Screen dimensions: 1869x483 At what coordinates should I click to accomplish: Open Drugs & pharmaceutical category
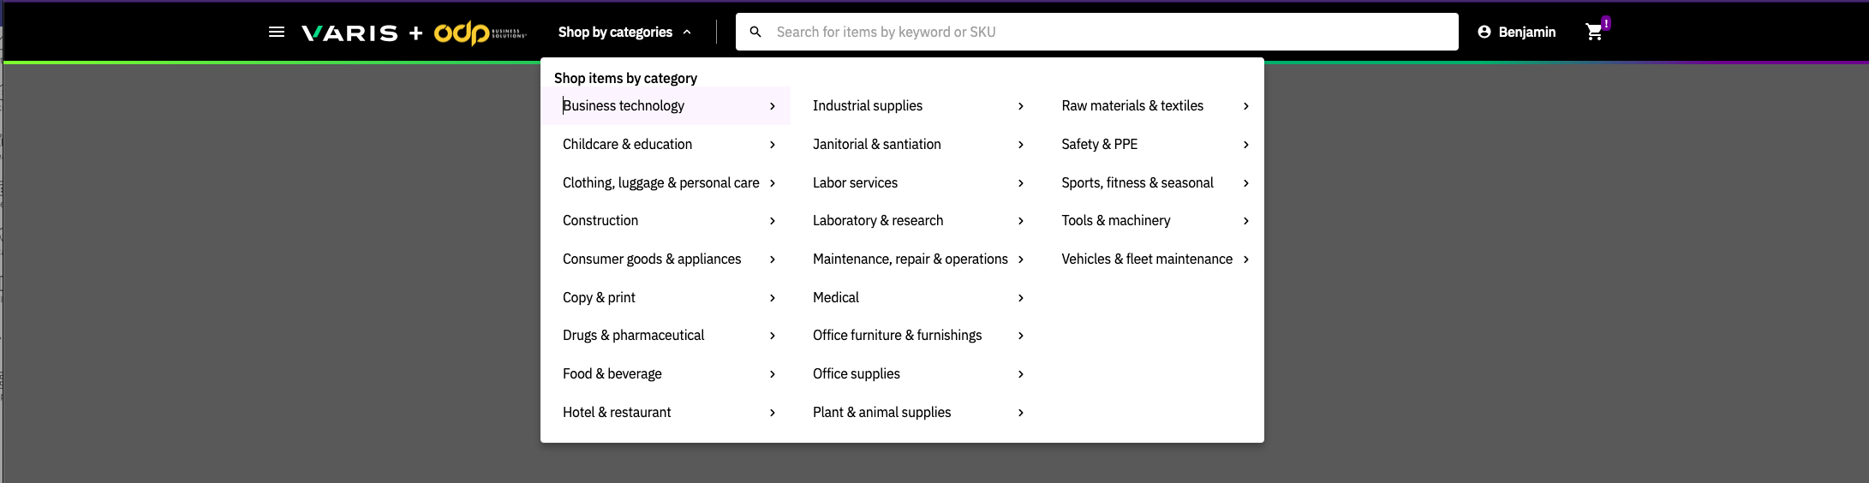666,335
